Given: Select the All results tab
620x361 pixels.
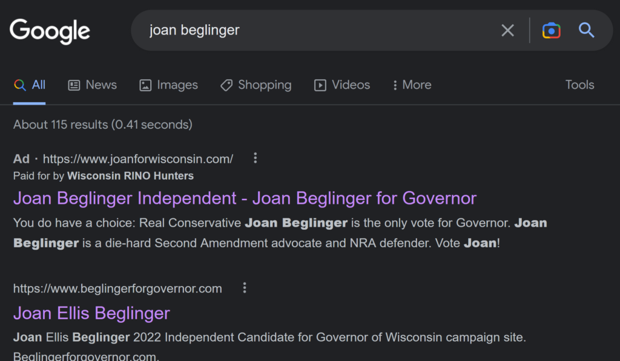Looking at the screenshot, I should [x=30, y=85].
